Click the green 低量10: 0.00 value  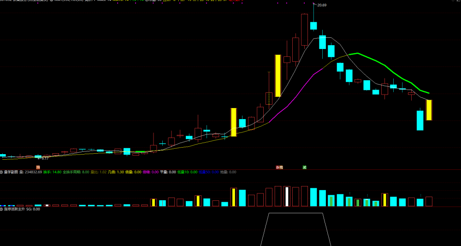click(187, 172)
